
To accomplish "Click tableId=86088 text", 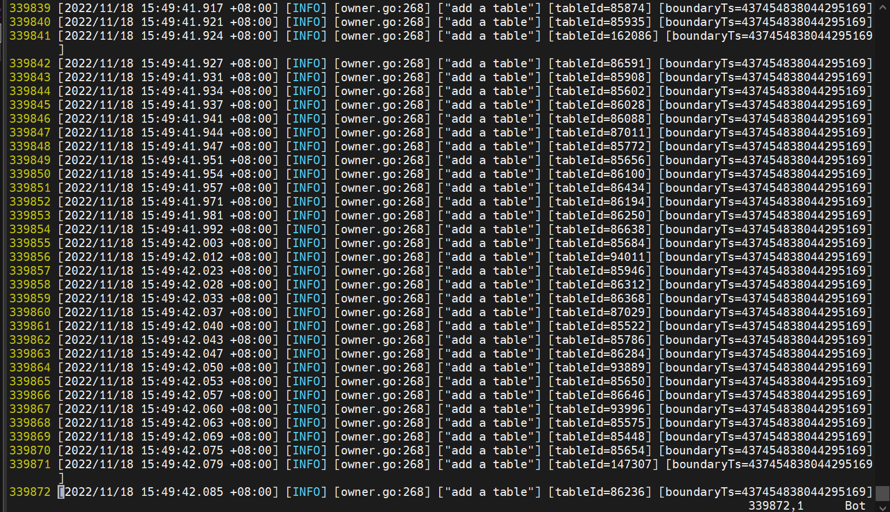I will click(600, 119).
